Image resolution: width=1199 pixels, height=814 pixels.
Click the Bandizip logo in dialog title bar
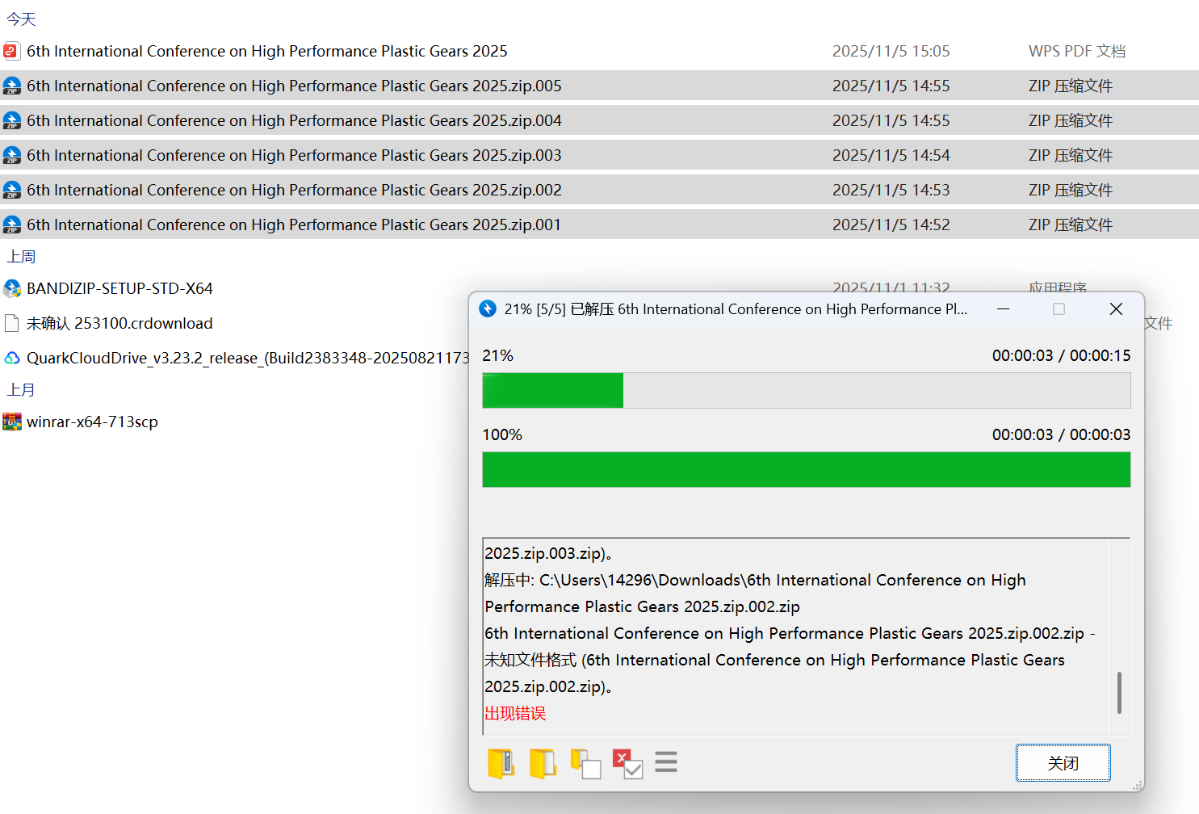(x=488, y=309)
